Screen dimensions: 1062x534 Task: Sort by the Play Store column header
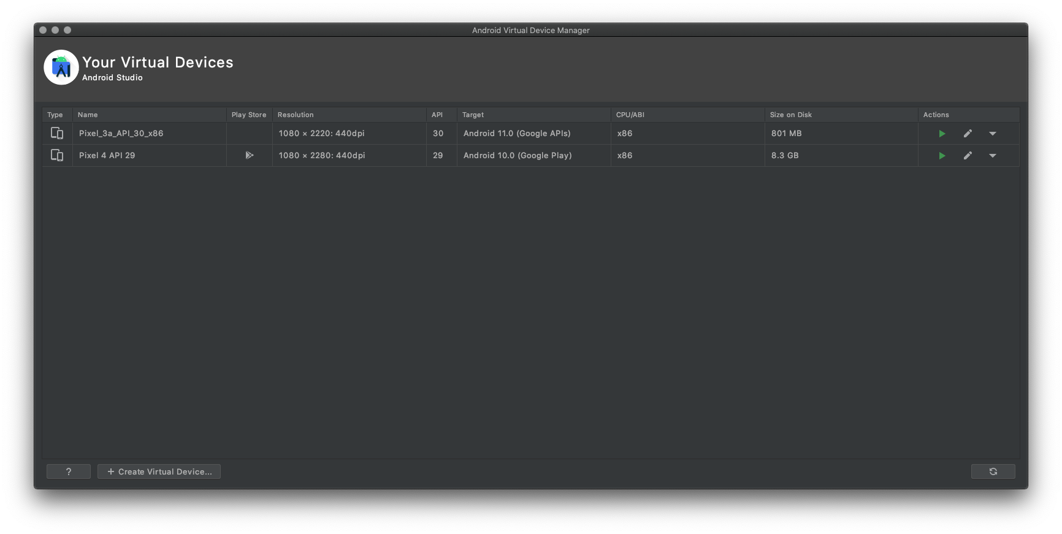pyautogui.click(x=250, y=115)
